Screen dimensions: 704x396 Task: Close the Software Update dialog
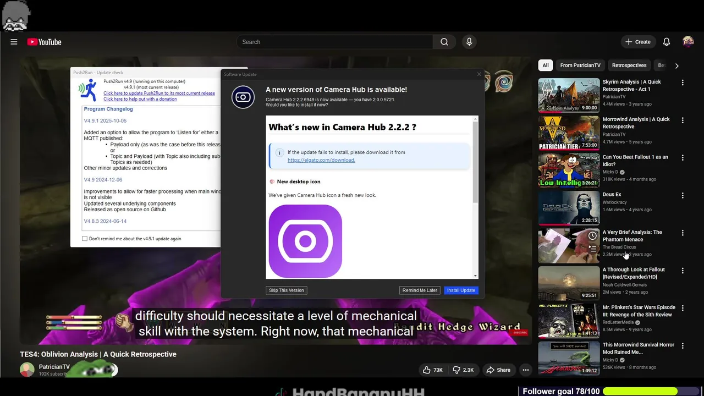click(479, 74)
